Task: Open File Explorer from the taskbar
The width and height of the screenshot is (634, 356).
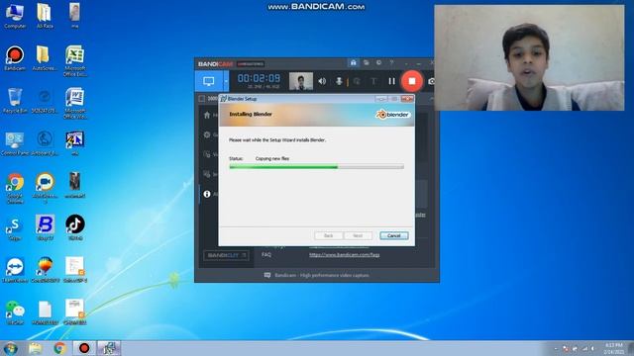Action: [36, 348]
